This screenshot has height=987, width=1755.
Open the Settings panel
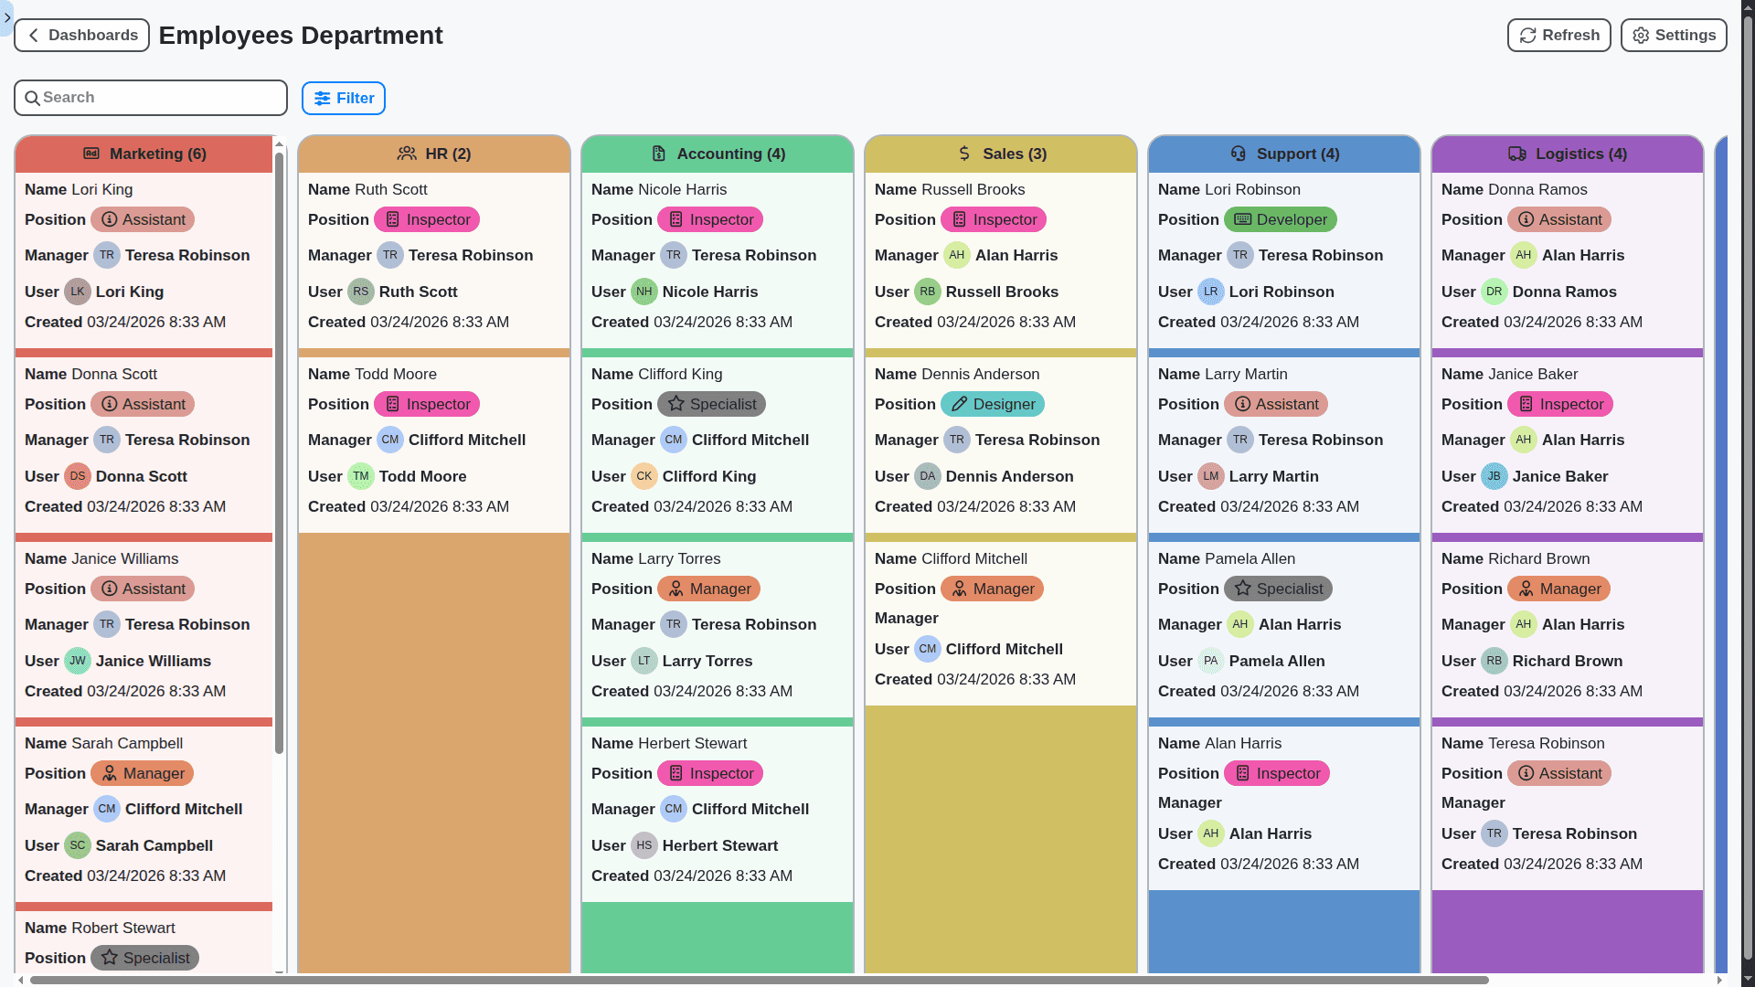(1674, 35)
